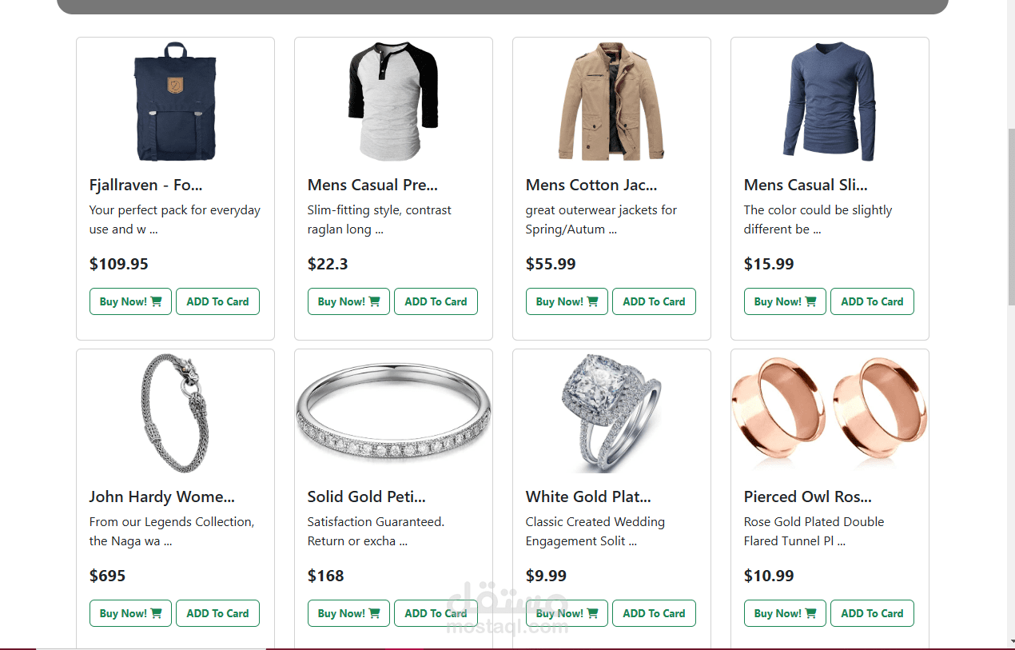This screenshot has width=1015, height=650.
Task: Click cart icon on Mens Casual Slim Buy Now
Action: pos(810,301)
